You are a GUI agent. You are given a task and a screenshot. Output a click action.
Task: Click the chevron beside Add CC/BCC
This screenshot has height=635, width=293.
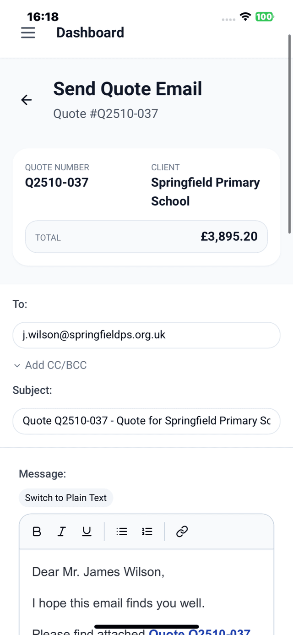click(17, 365)
